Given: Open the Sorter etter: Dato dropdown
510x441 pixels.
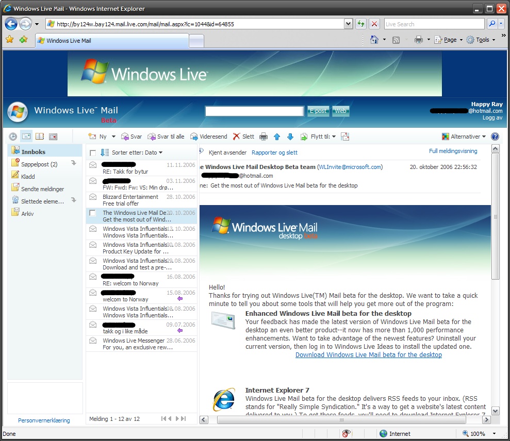Looking at the screenshot, I should pos(137,152).
